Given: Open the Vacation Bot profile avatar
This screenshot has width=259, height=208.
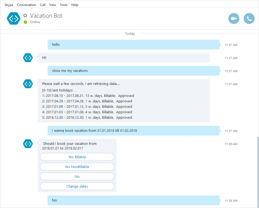Looking at the screenshot, I should pyautogui.click(x=13, y=19).
